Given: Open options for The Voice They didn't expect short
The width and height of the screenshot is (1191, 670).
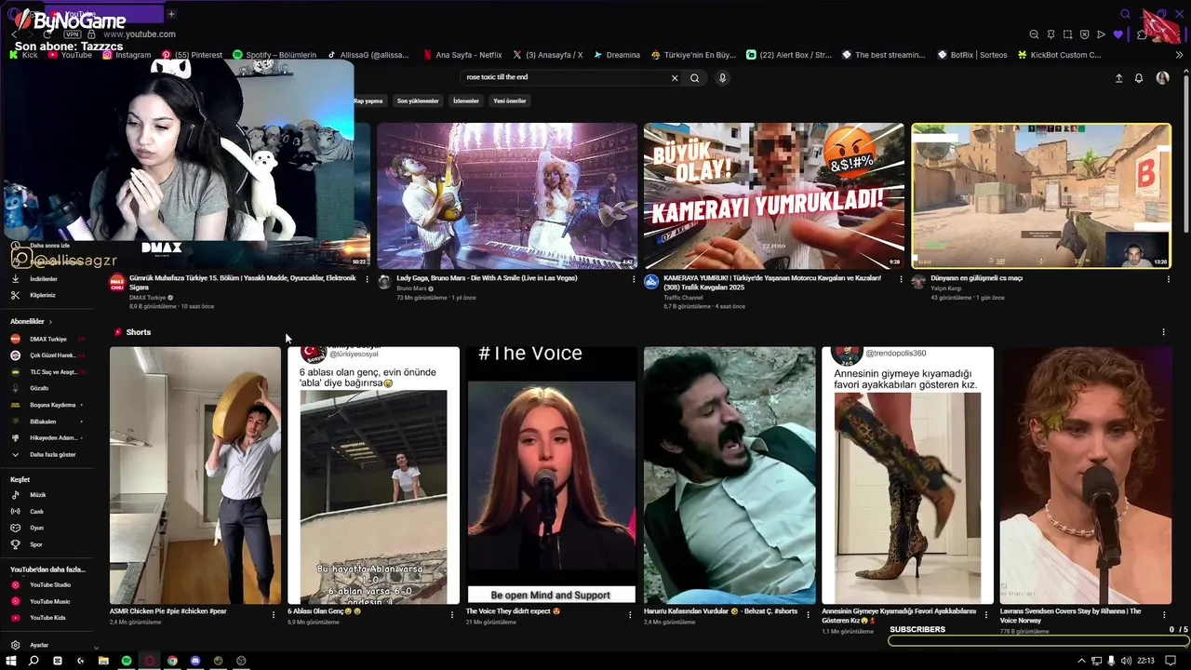Looking at the screenshot, I should tap(630, 615).
